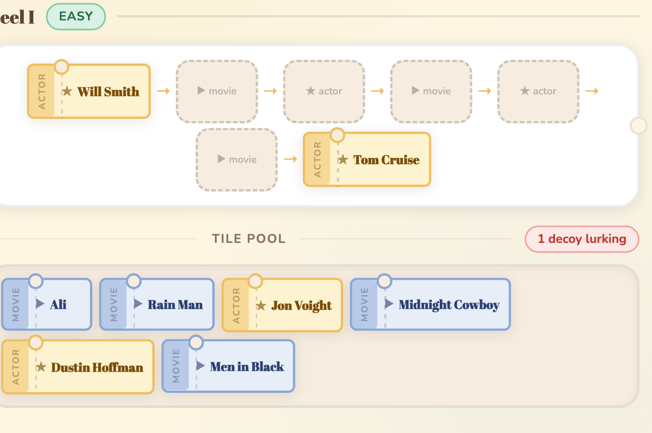Click the EASY difficulty badge

[x=76, y=17]
